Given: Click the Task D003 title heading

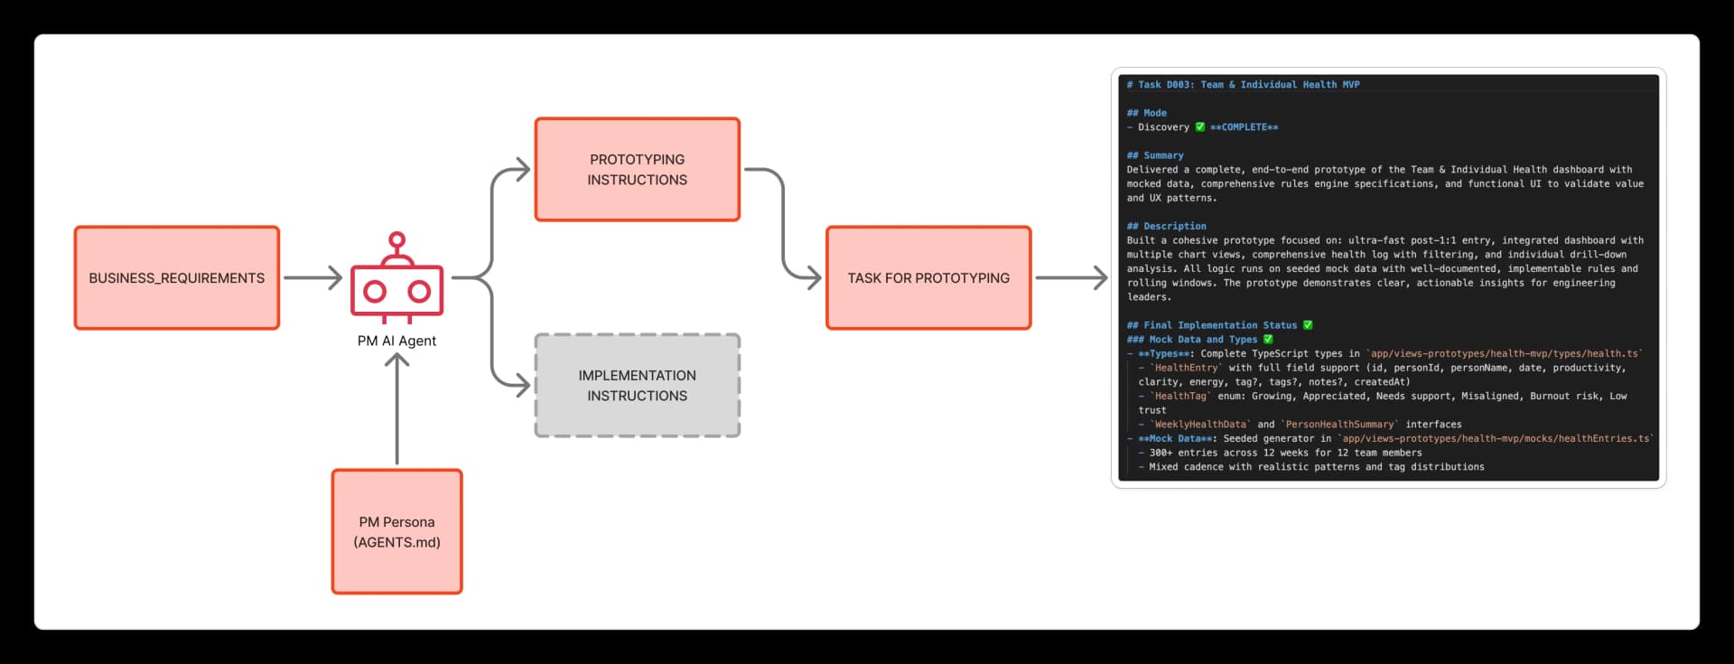Looking at the screenshot, I should pos(1243,85).
